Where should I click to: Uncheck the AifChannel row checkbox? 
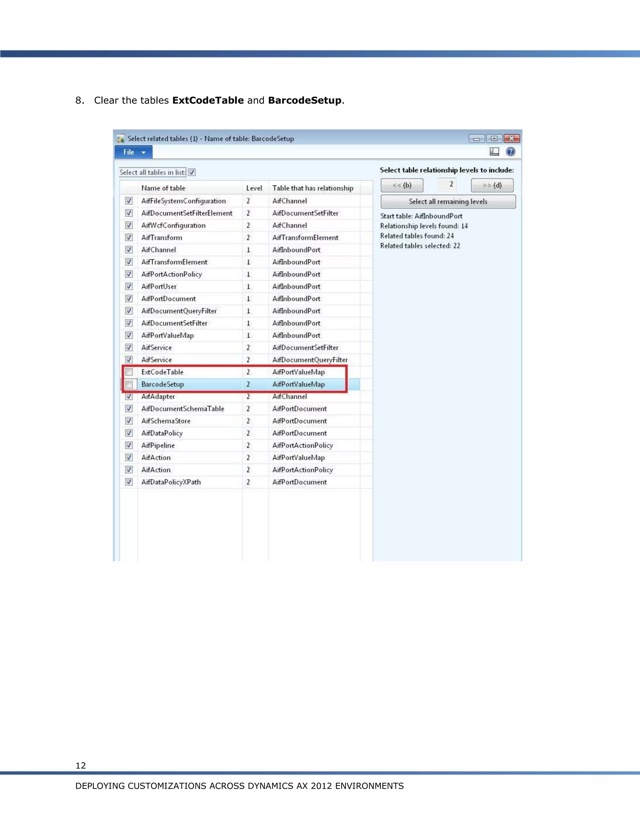(129, 250)
